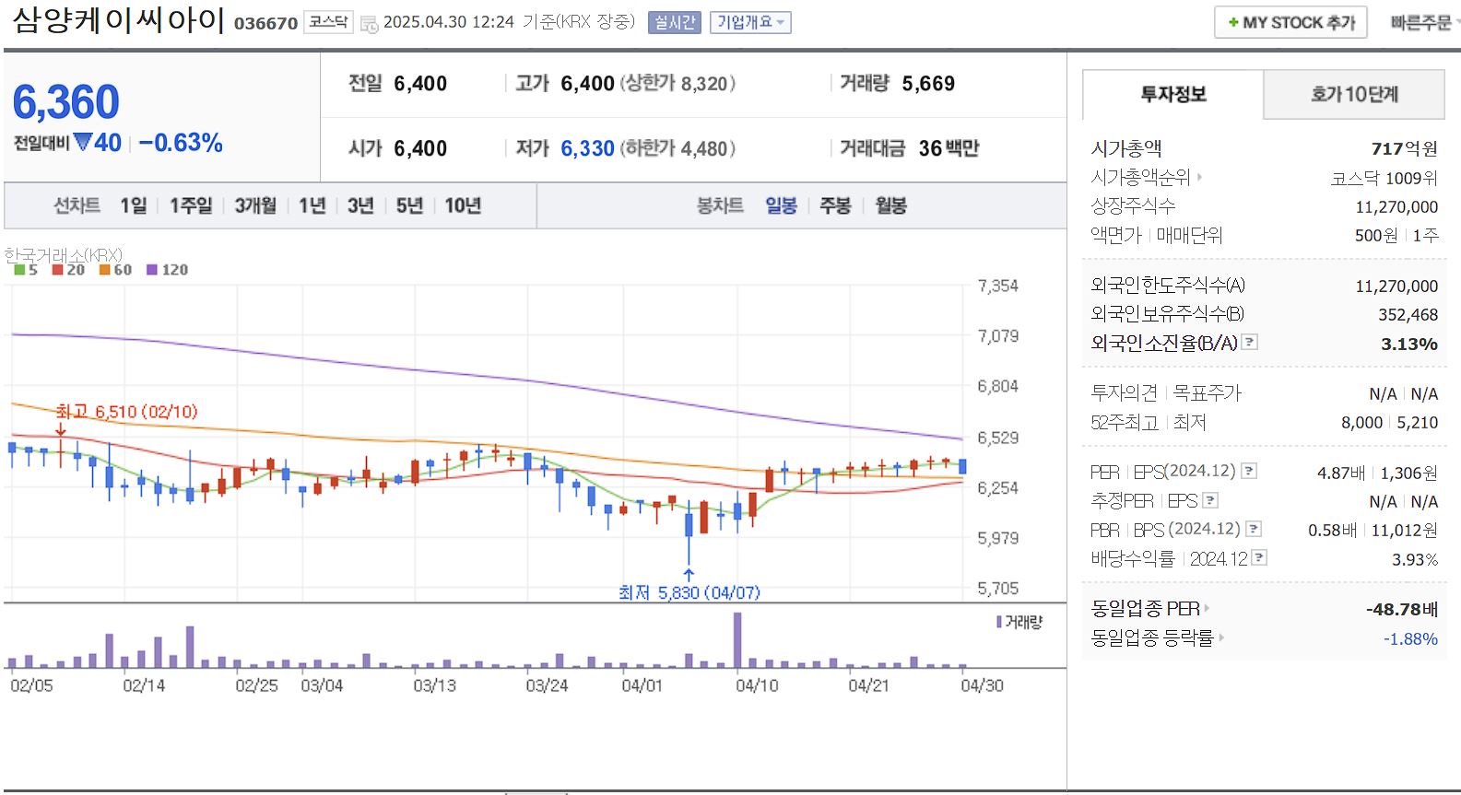This screenshot has height=795, width=1461.
Task: Click the 전일 6,400 value
Action: (x=420, y=84)
